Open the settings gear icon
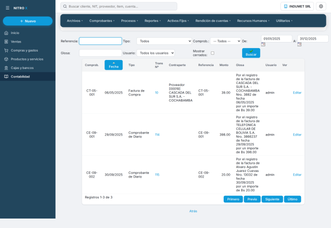The image size is (331, 228). [321, 6]
